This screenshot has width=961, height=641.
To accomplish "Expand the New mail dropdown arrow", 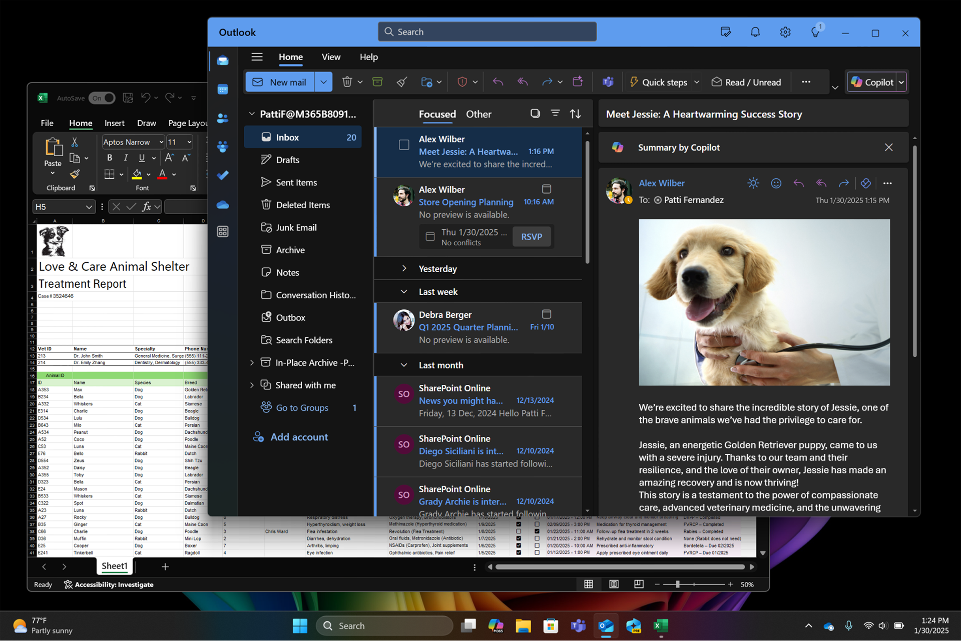I will pyautogui.click(x=323, y=82).
